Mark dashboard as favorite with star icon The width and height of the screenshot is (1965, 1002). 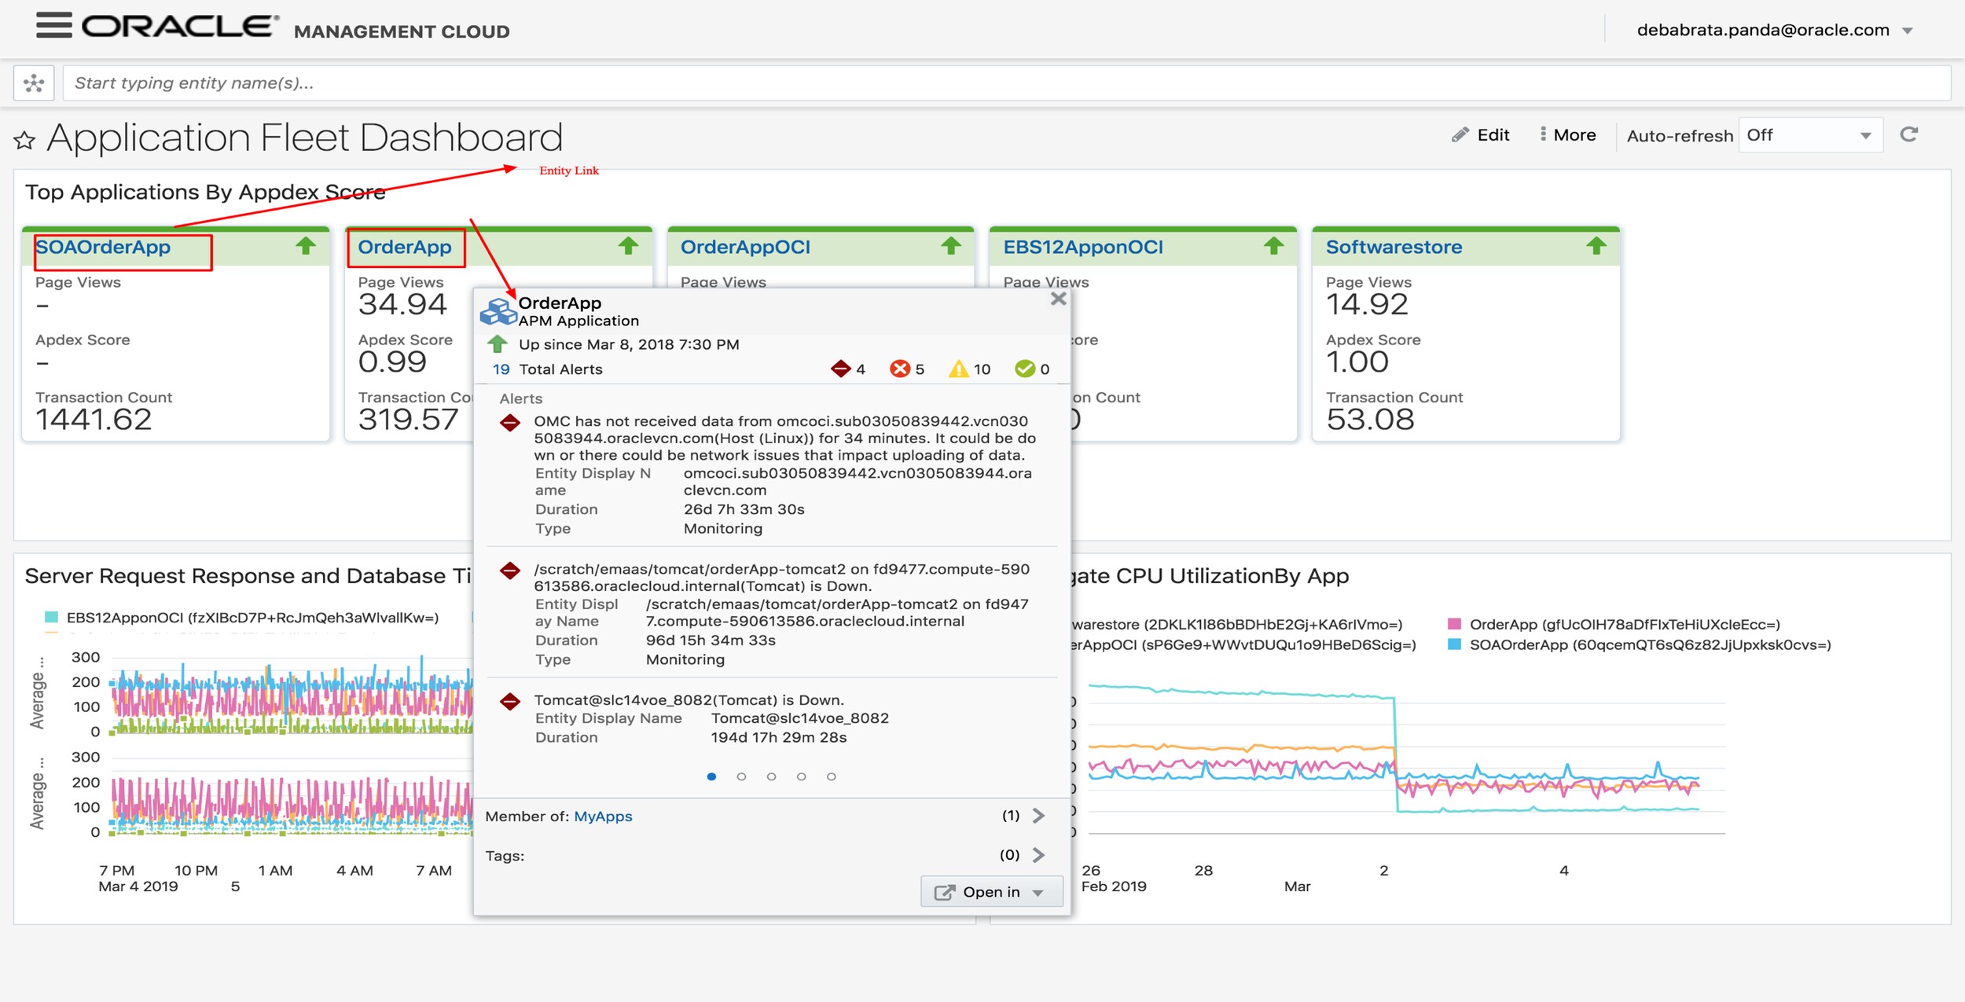coord(24,141)
